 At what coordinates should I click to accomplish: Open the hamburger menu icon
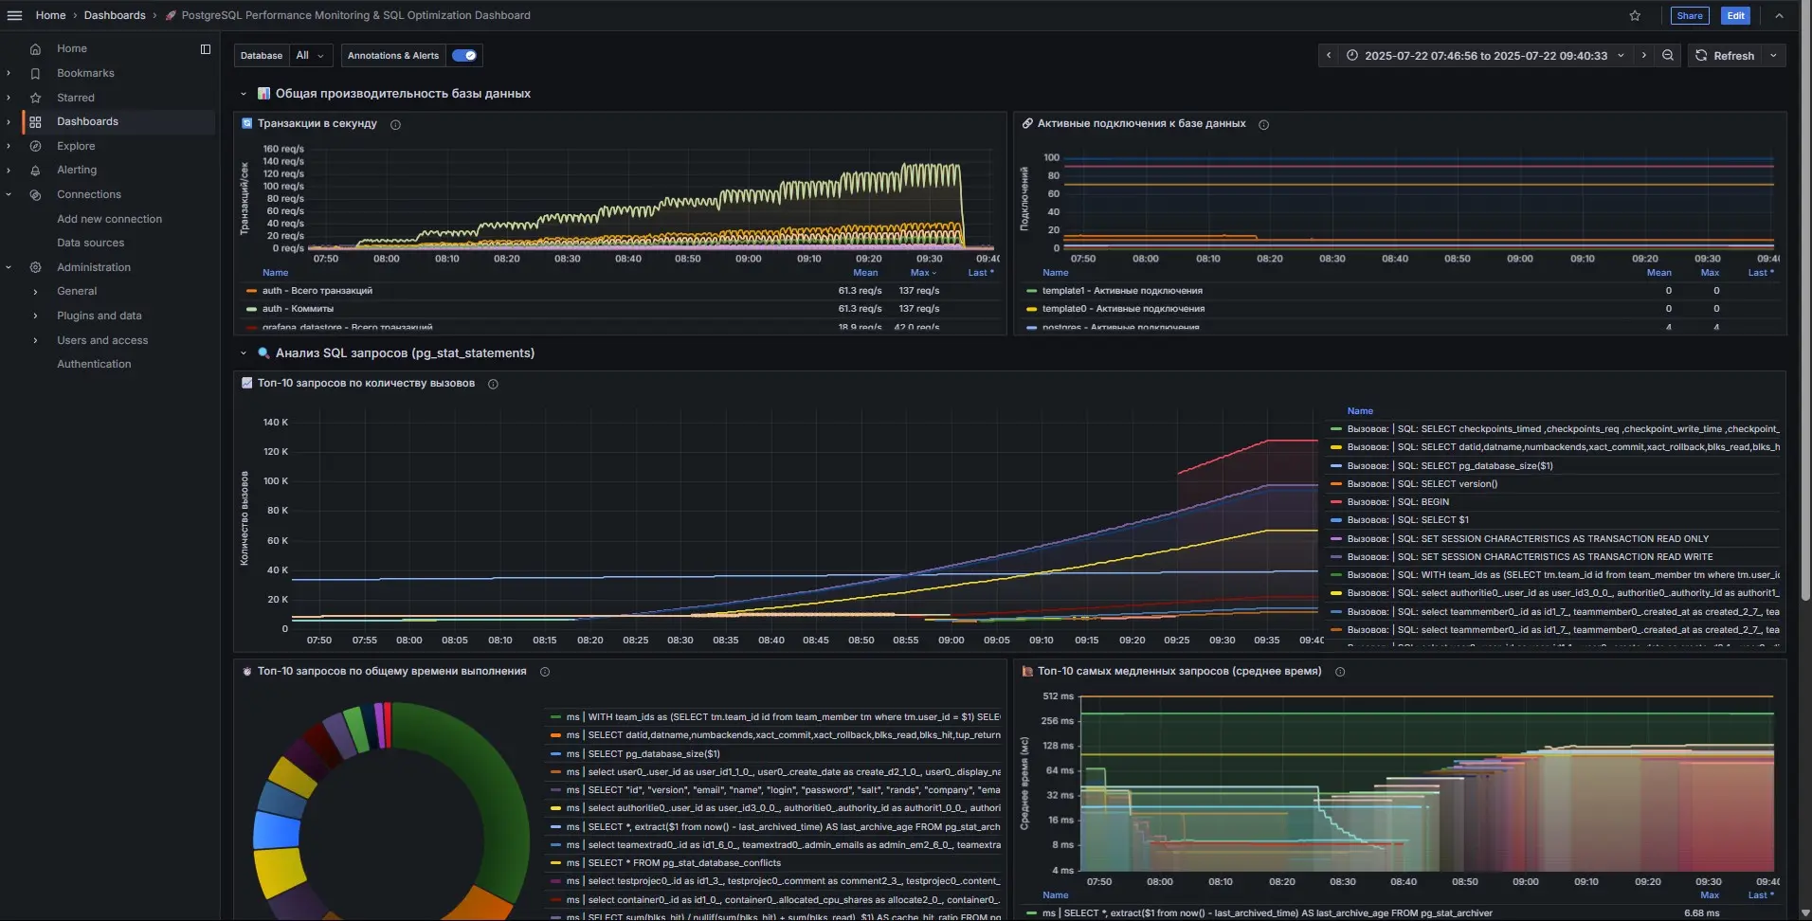[x=14, y=15]
